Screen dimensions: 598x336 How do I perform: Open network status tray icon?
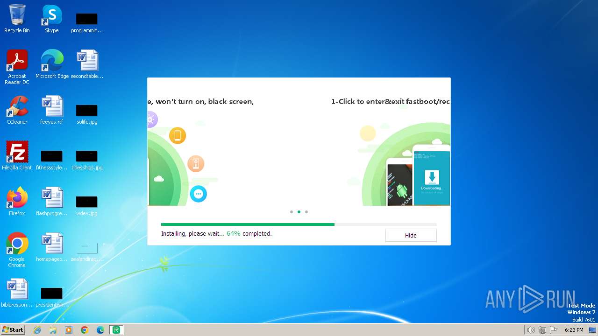542,330
